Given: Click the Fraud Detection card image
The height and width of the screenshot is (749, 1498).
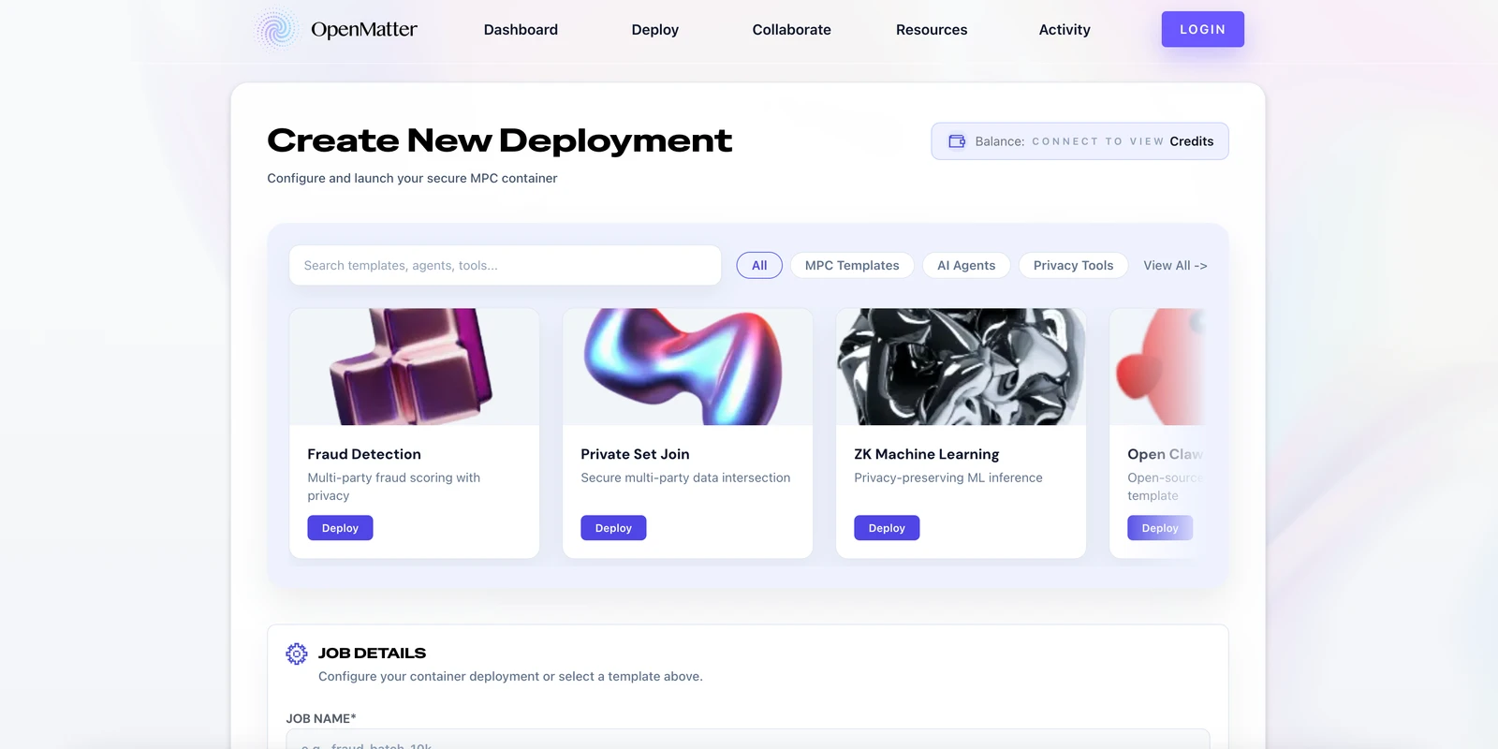Looking at the screenshot, I should [x=415, y=367].
